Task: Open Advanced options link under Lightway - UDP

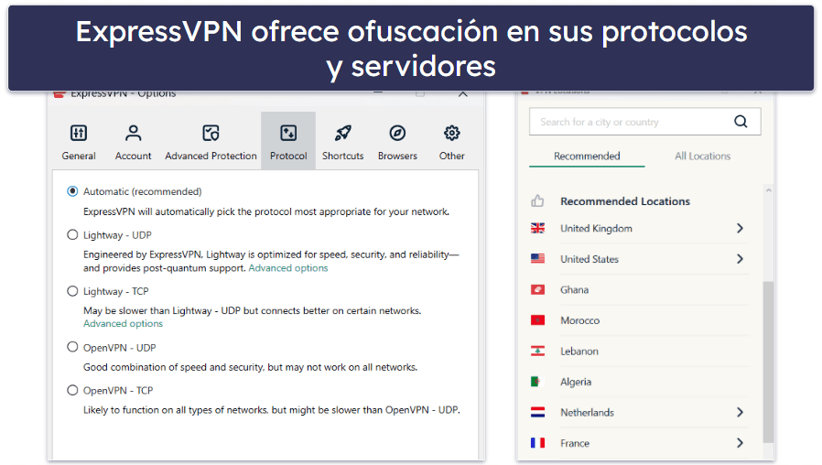Action: pos(287,268)
